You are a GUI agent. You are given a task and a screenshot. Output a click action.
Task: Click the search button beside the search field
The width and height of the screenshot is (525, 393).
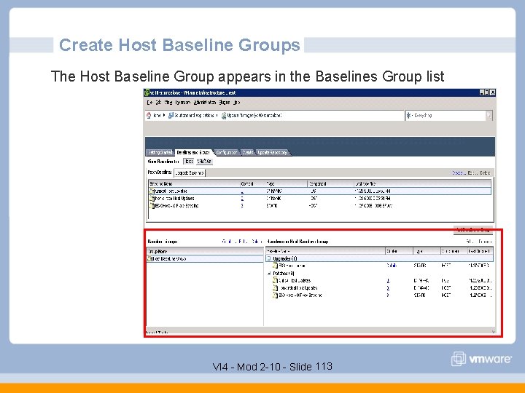click(489, 115)
